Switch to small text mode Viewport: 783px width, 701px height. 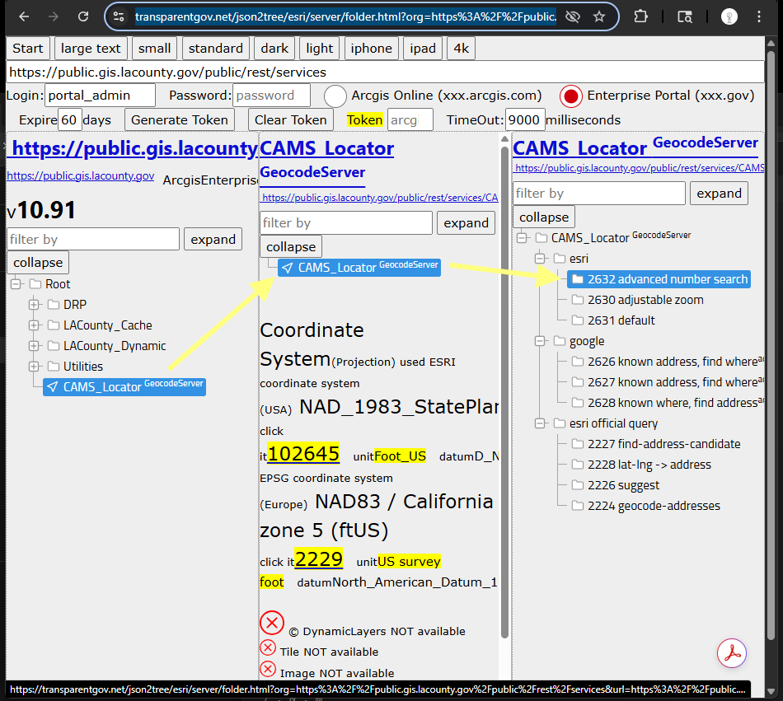[x=154, y=49]
